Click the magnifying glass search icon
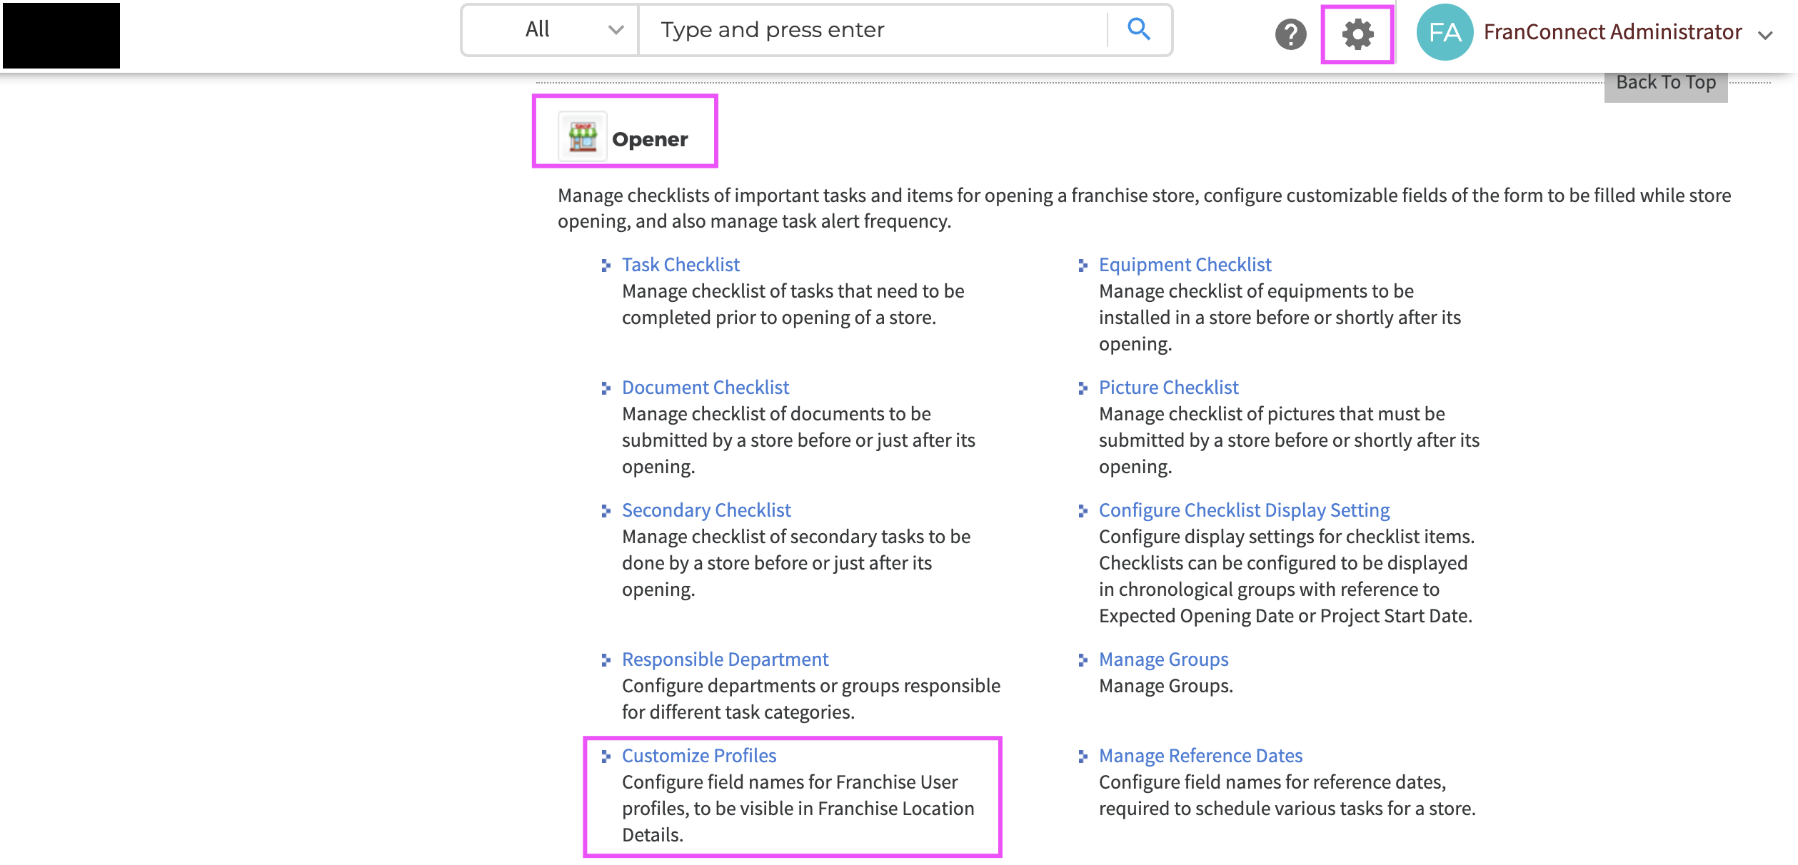Viewport: 1798px width, 865px height. coord(1139,29)
